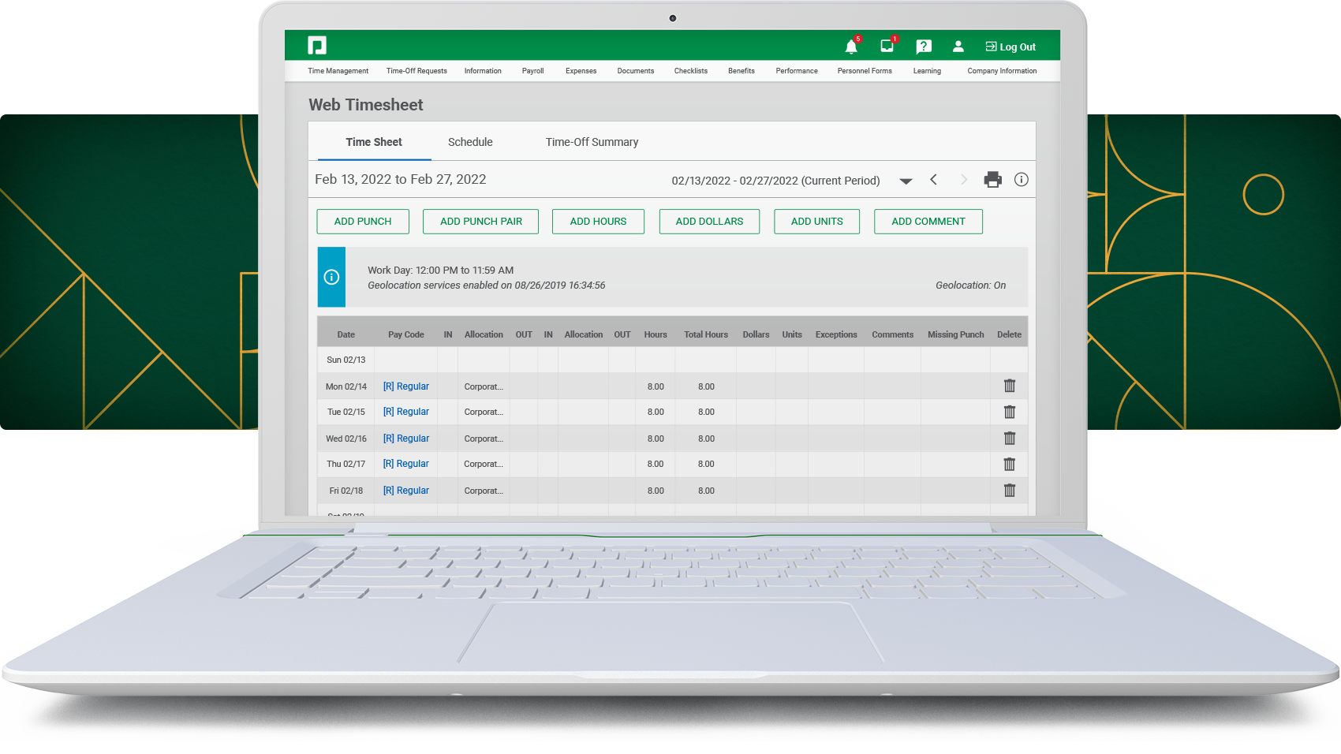The height and width of the screenshot is (754, 1341).
Task: Click the print timesheet icon
Action: tap(992, 180)
